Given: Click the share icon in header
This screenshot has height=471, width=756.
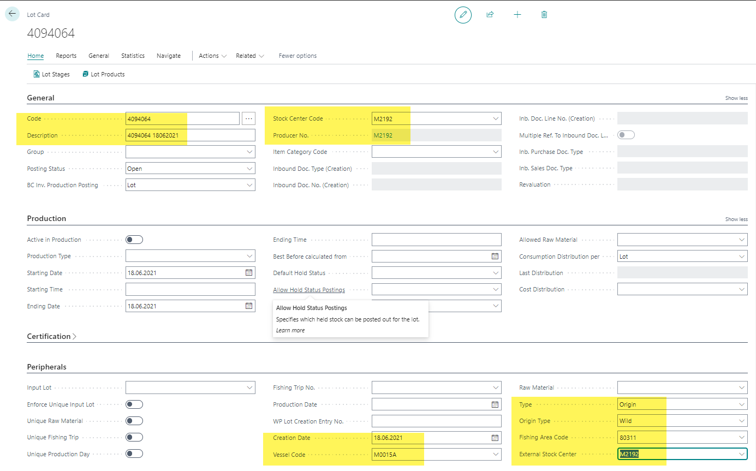Looking at the screenshot, I should (490, 15).
